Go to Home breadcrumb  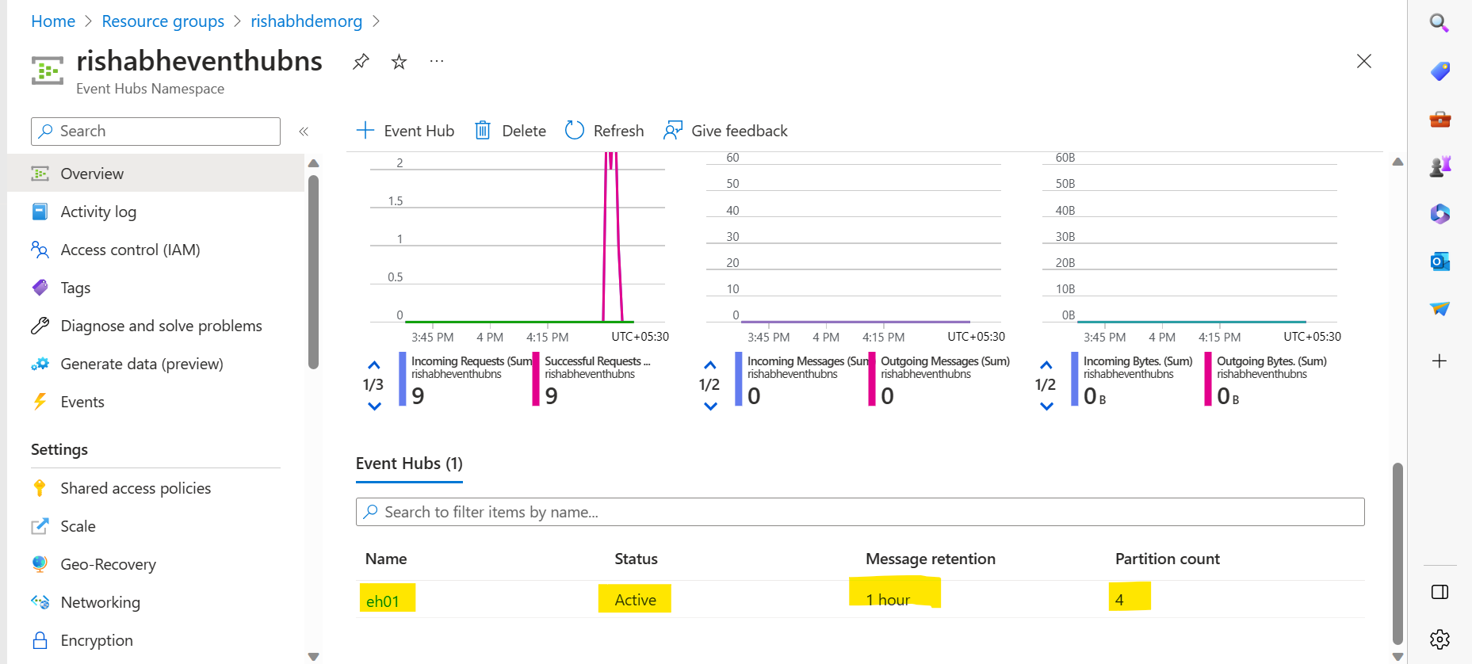click(53, 21)
